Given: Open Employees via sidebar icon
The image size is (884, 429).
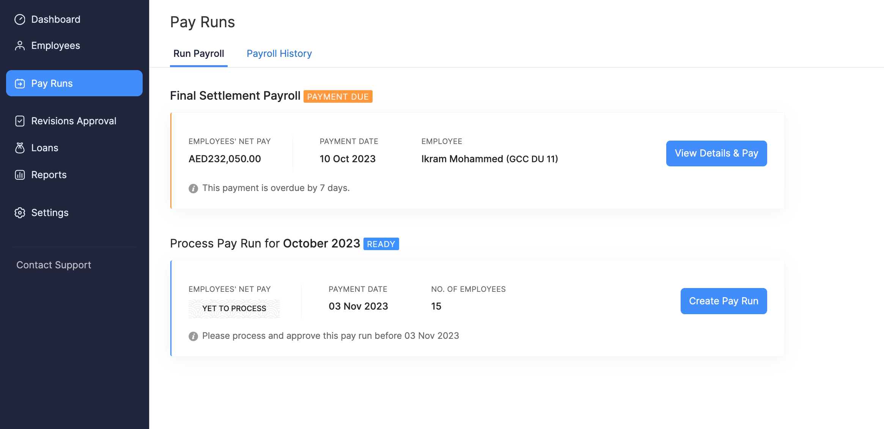Looking at the screenshot, I should tap(20, 45).
